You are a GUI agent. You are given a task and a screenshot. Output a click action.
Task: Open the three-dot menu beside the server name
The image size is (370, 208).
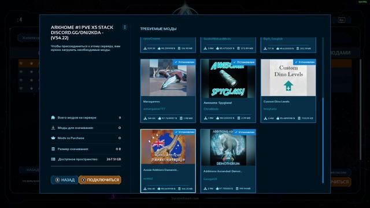coord(125,27)
